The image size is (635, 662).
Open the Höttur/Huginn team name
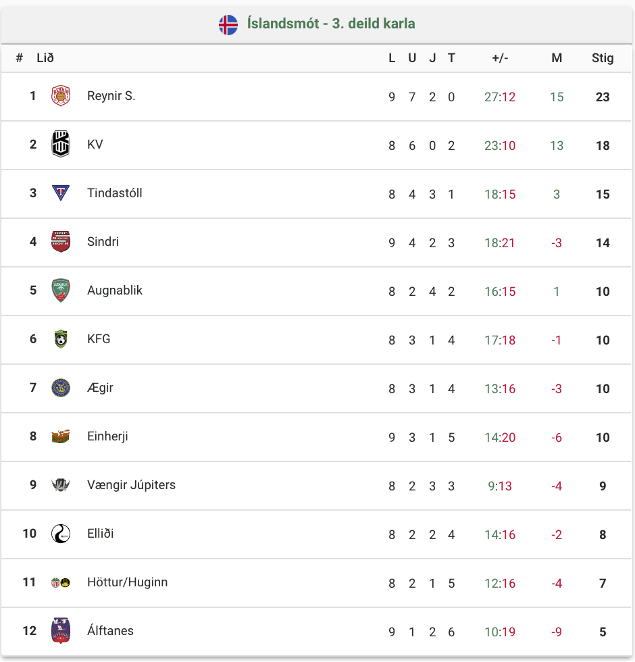tap(128, 582)
